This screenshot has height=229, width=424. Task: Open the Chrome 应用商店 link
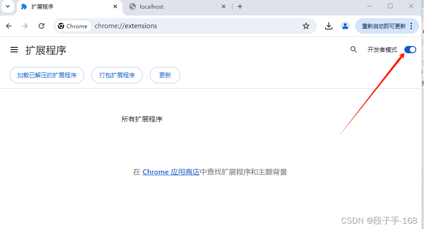tap(171, 172)
